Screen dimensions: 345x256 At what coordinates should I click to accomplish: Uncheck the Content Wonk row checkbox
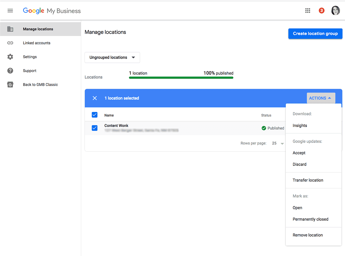coord(95,128)
